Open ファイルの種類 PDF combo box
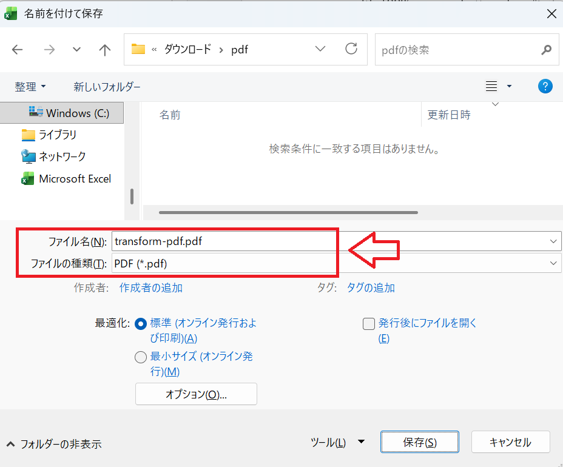This screenshot has width=563, height=467. (337, 263)
